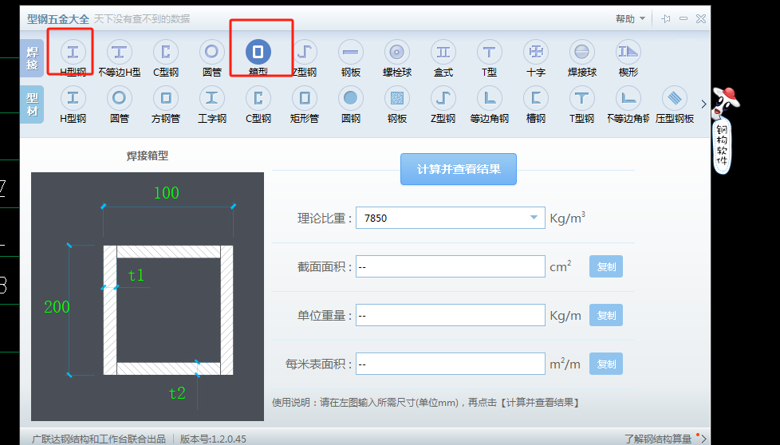This screenshot has height=445, width=780.
Task: Edit the t2 flange thickness
Action: click(x=177, y=393)
